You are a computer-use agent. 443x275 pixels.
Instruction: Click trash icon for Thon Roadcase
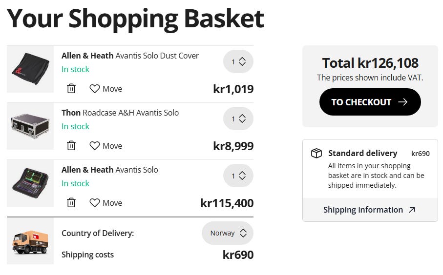(x=71, y=146)
